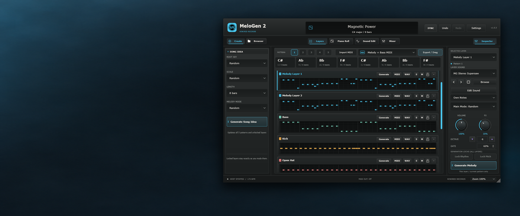The image size is (520, 216).
Task: Lock the Melody Layer 2 track
Action: coord(428,96)
